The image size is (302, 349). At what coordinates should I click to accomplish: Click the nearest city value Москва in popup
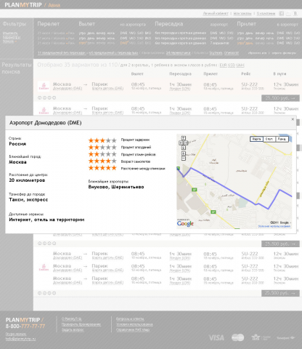17,162
